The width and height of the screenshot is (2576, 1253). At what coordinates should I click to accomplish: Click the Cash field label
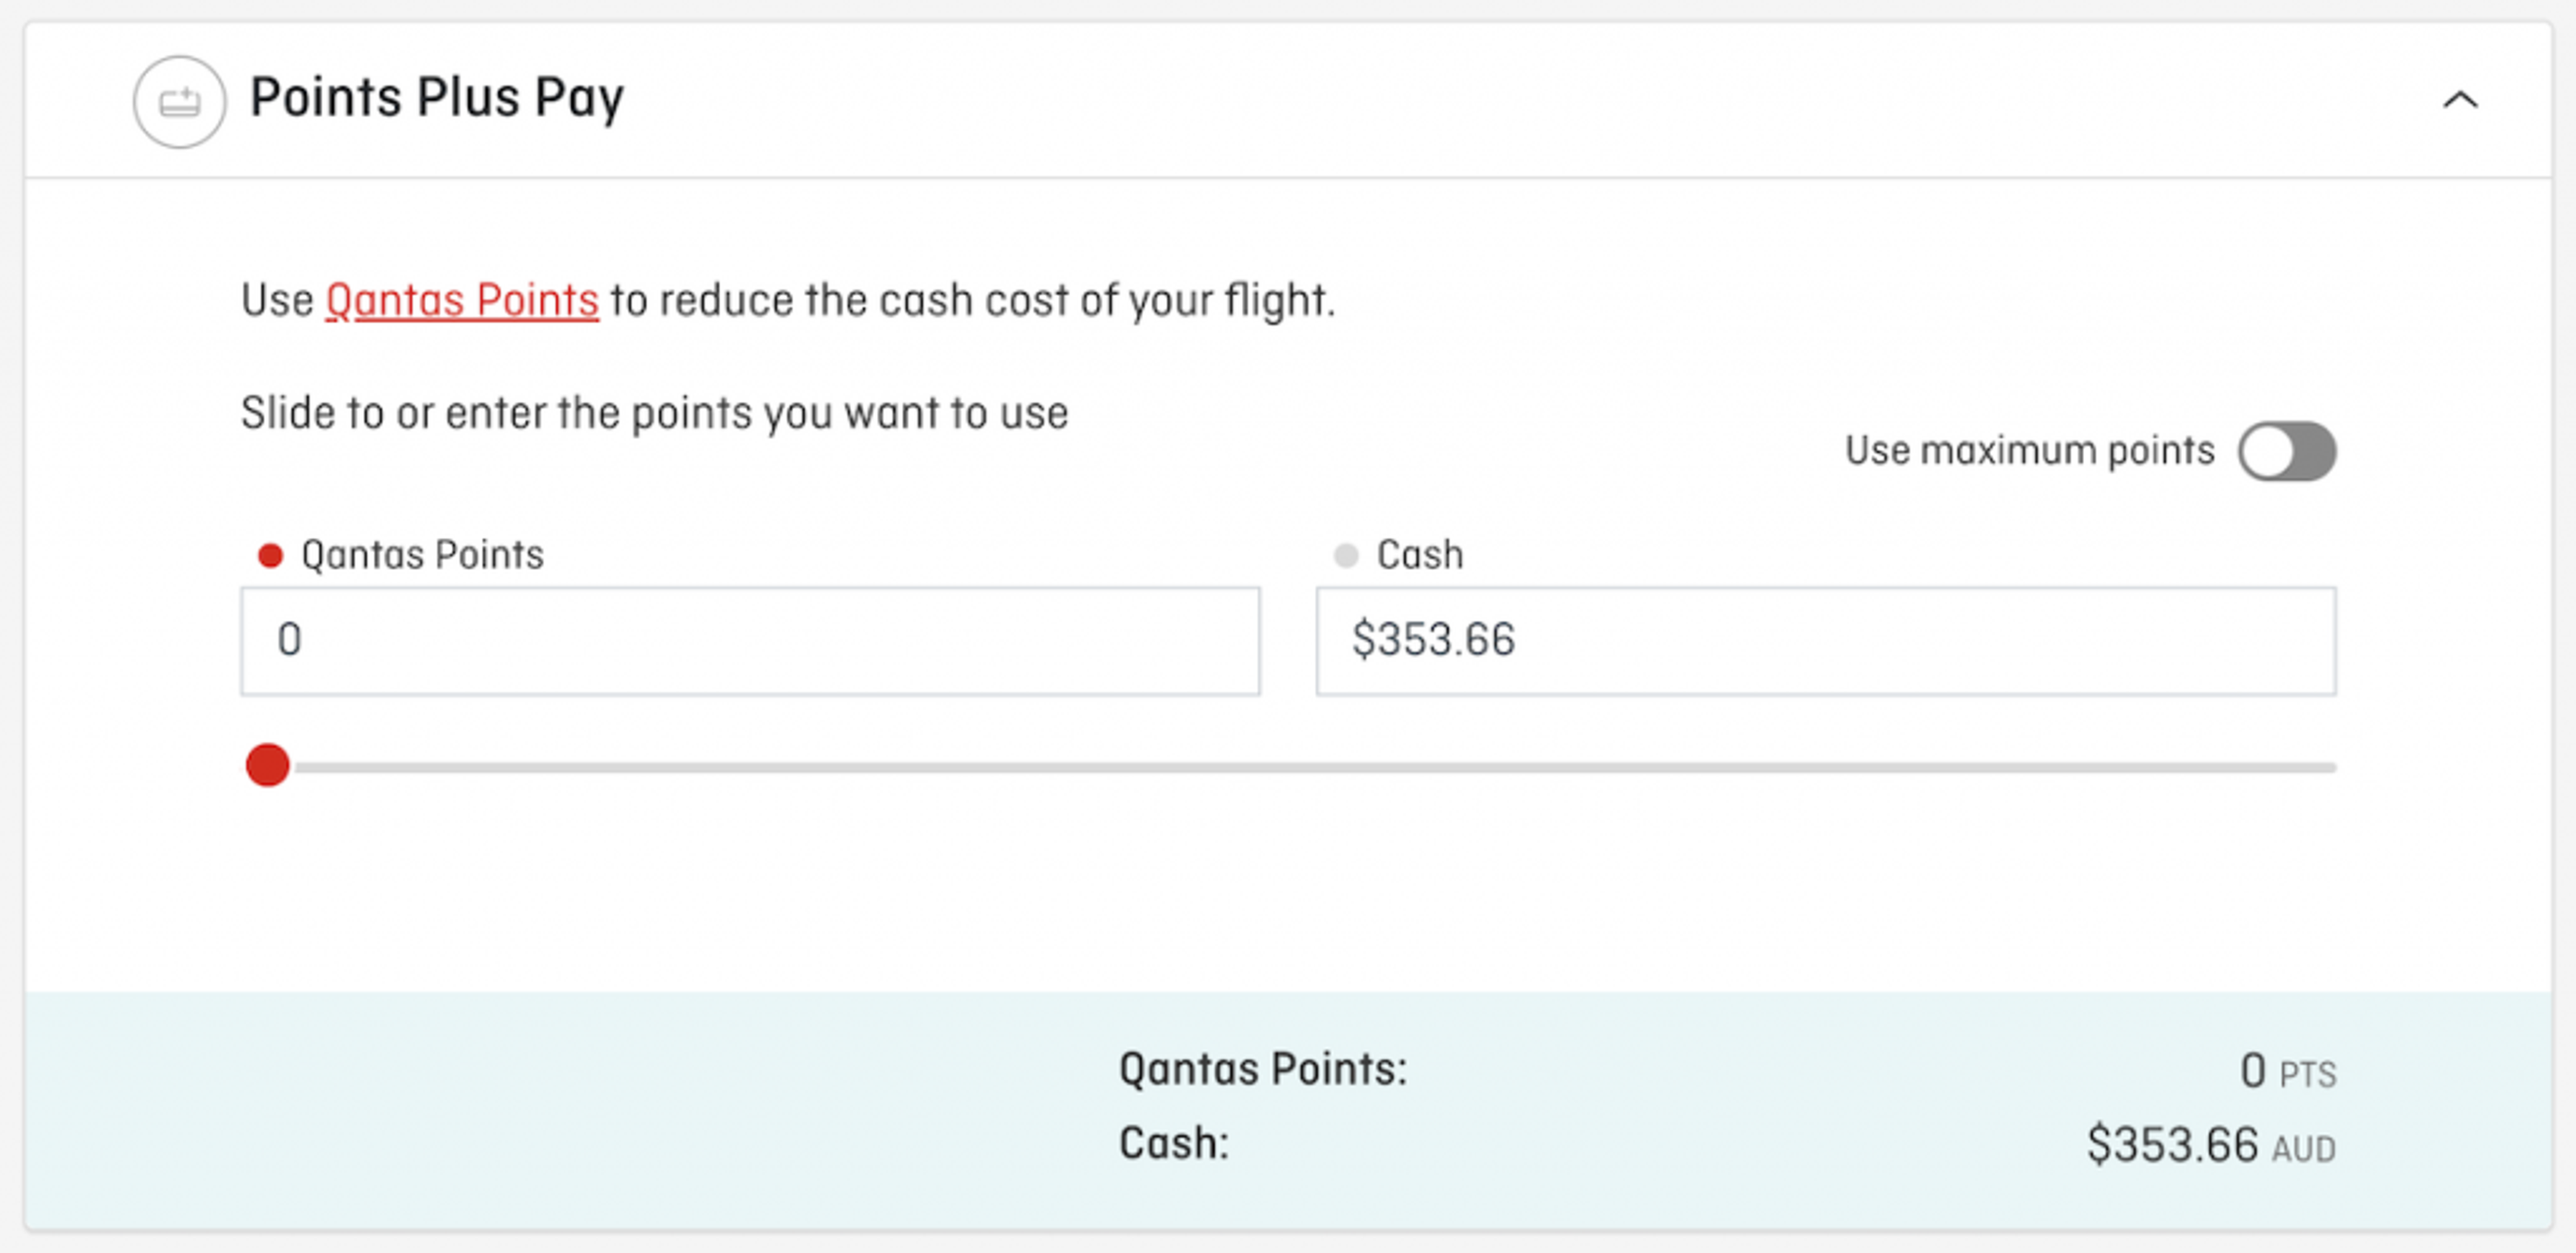[x=1419, y=555]
